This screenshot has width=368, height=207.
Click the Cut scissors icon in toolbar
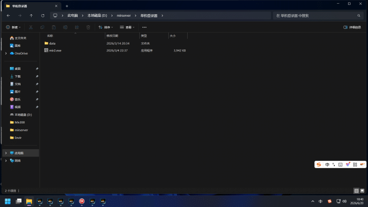[x=30, y=27]
